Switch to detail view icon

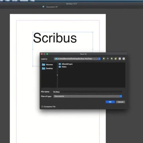coord(124,59)
